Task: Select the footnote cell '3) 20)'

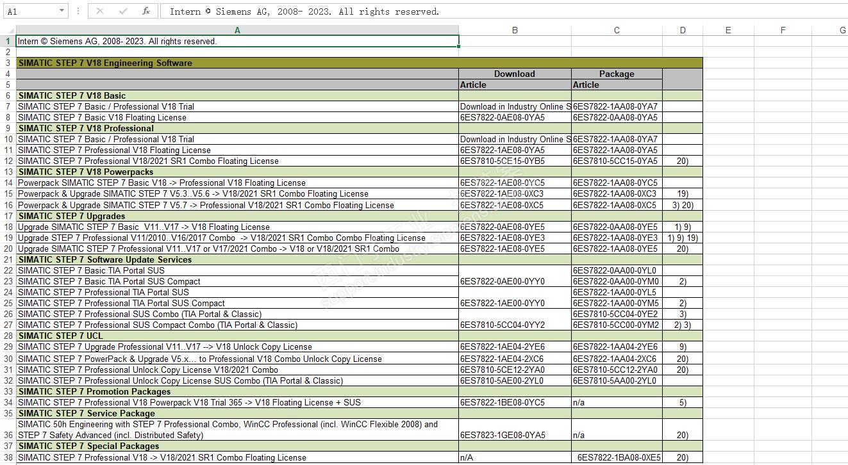Action: (x=683, y=205)
